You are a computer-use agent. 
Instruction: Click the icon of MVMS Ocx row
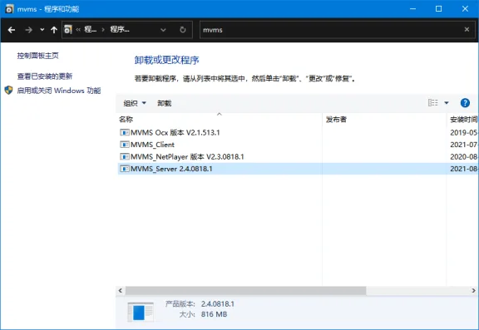[x=125, y=132]
